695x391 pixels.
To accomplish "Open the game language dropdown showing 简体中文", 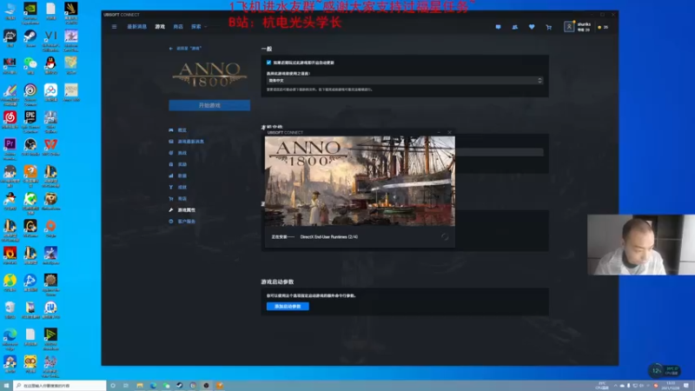I will [x=405, y=80].
